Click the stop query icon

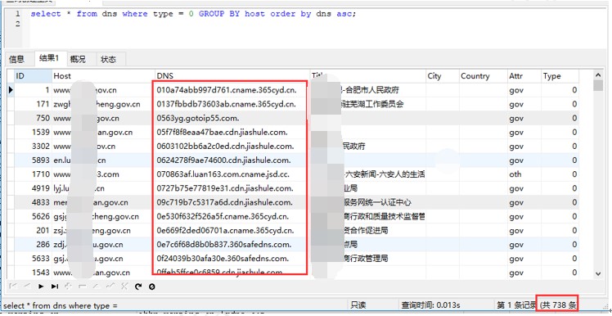[152, 287]
